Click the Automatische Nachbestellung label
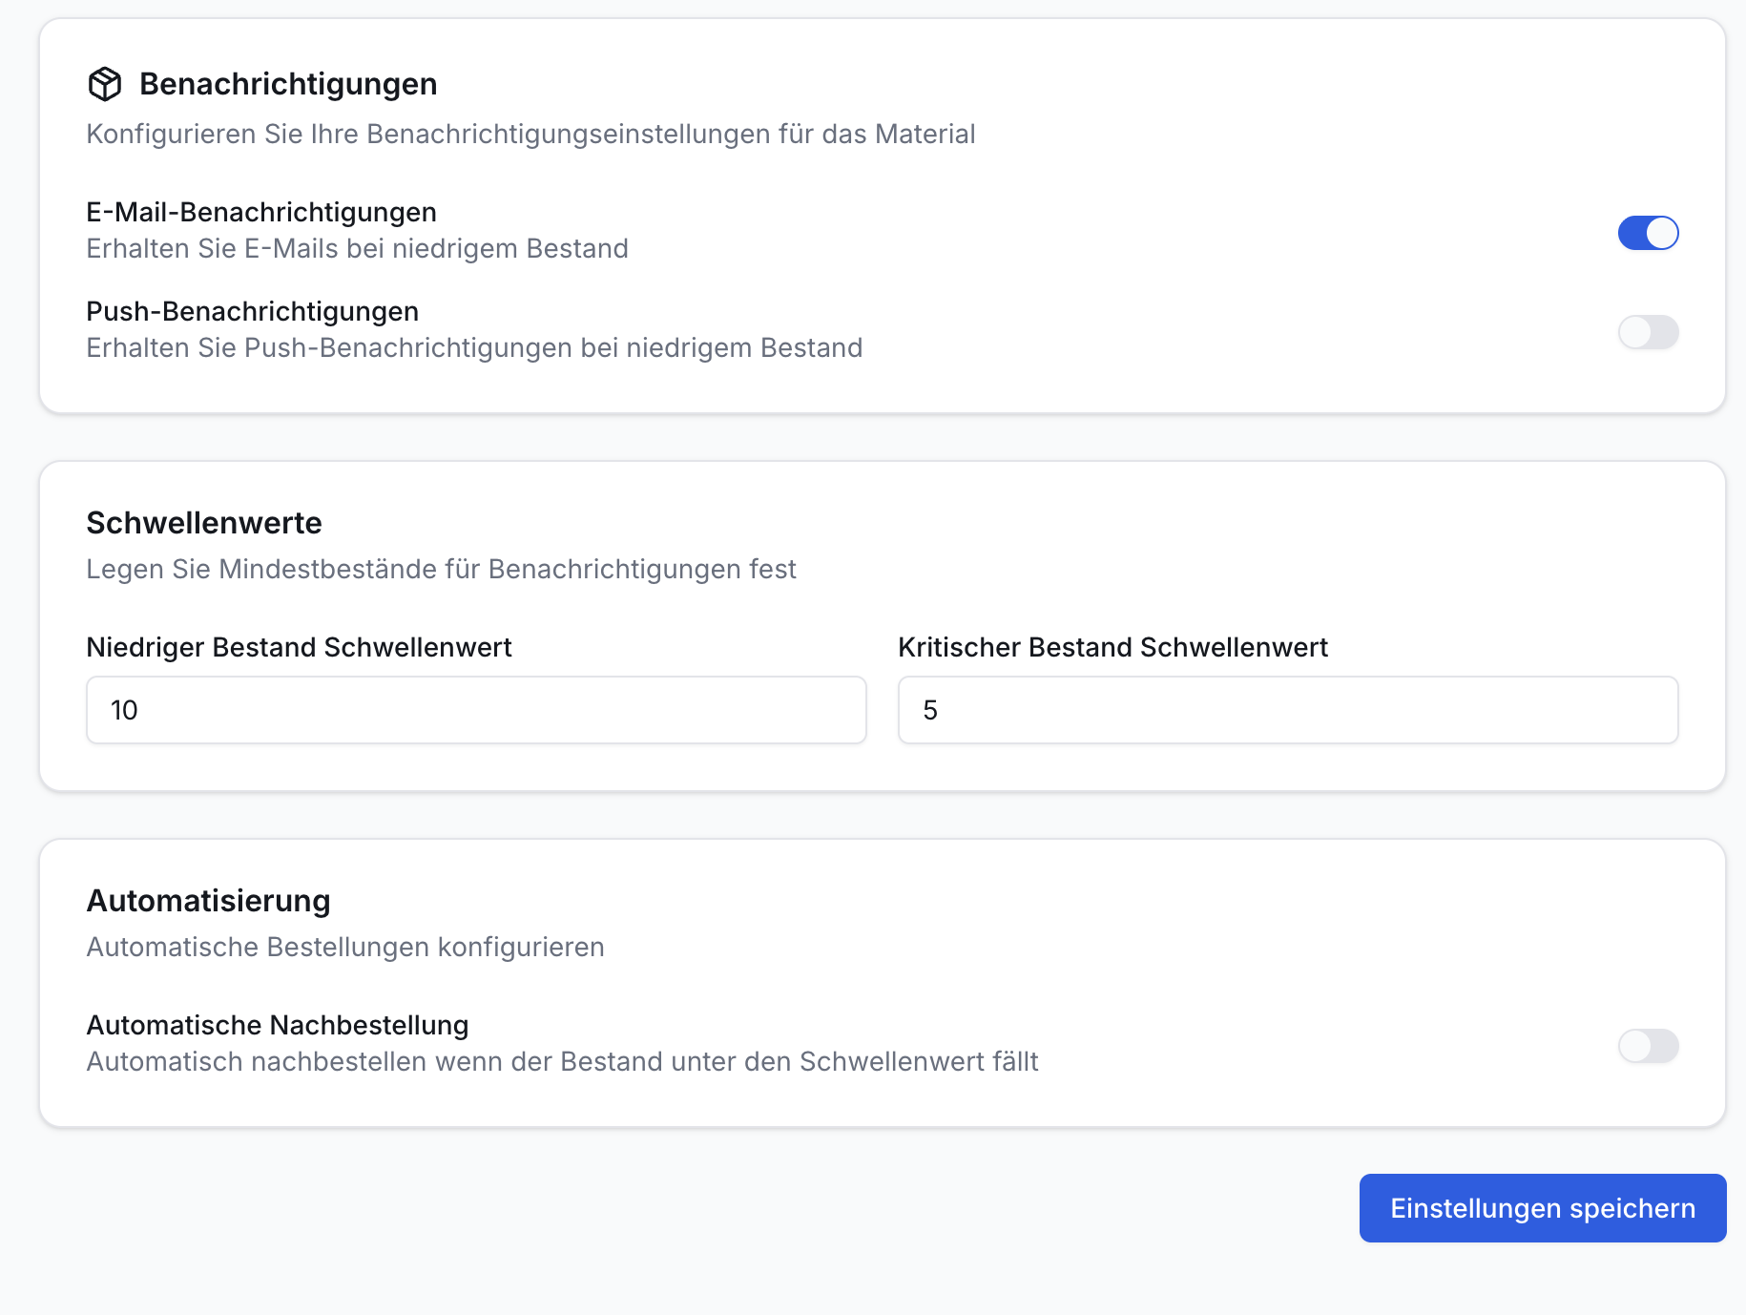The image size is (1746, 1315). click(x=278, y=1025)
